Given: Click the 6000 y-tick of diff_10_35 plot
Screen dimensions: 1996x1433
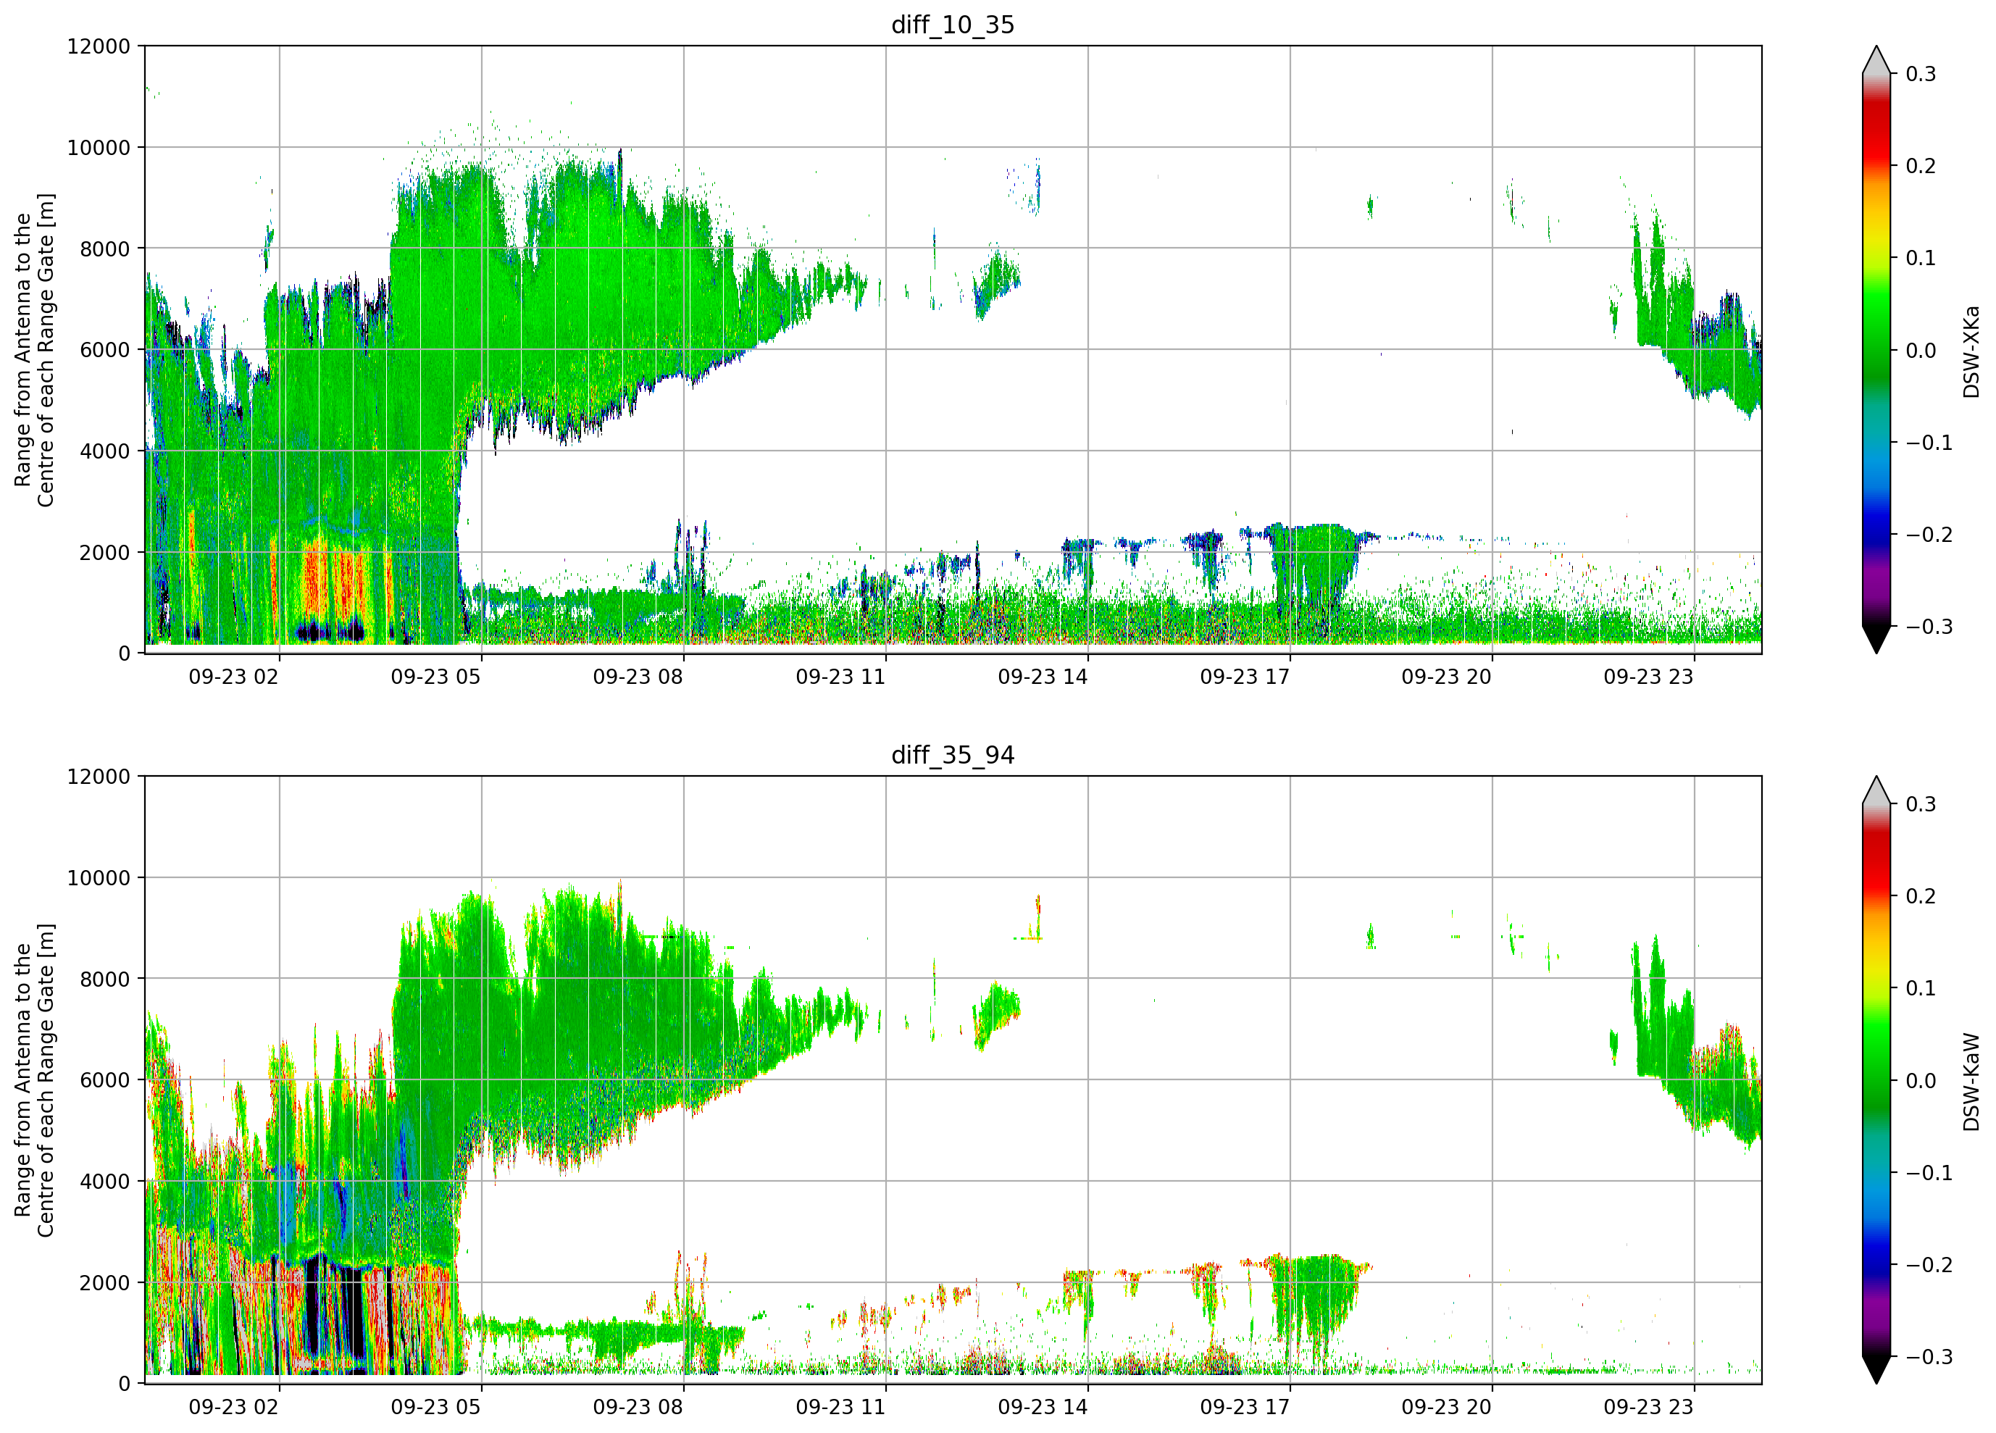Looking at the screenshot, I should click(x=105, y=351).
